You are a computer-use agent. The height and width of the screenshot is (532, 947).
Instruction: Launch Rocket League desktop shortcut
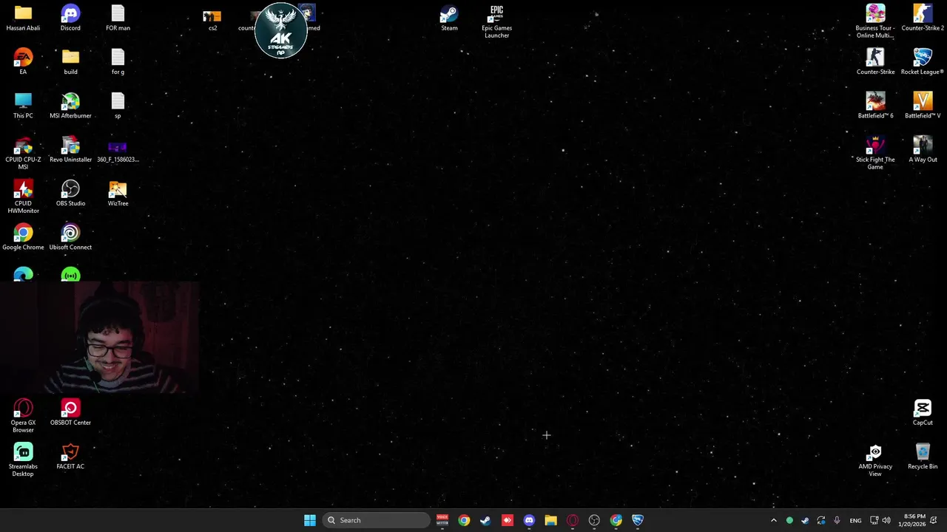point(923,62)
